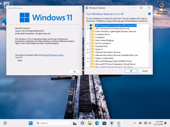Image resolution: width=170 pixels, height=127 pixels.
Task: Launch Copilot from the taskbar
Action: click(83, 123)
